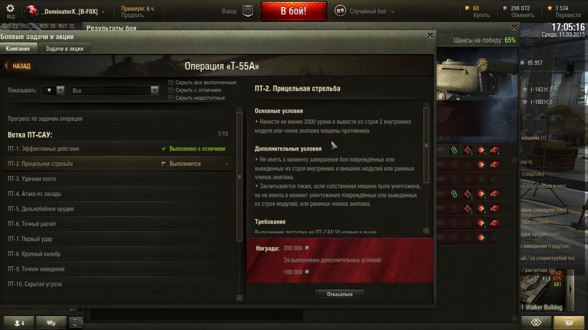Open the small triangle filter dropdown
Screen dimensions: 588x330
[x=53, y=90]
